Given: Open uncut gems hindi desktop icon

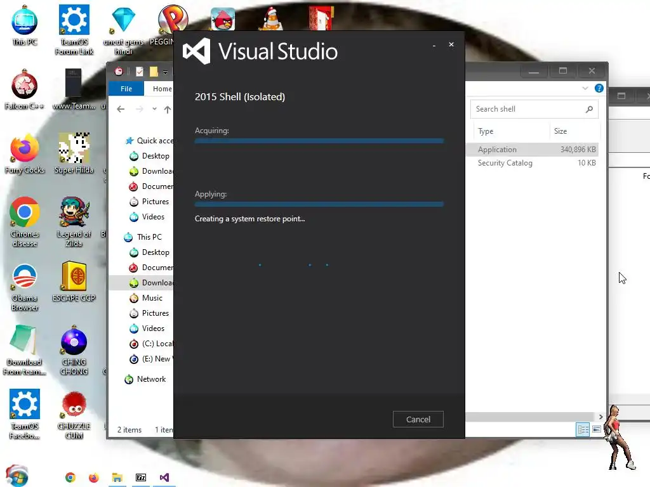Looking at the screenshot, I should click(x=123, y=30).
